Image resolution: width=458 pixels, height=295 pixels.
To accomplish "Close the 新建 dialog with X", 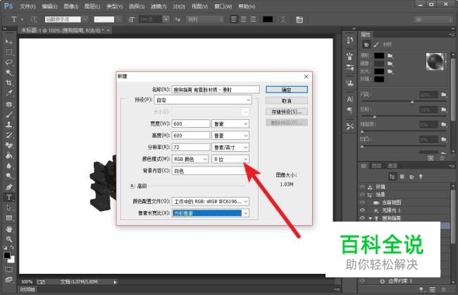I will point(306,76).
